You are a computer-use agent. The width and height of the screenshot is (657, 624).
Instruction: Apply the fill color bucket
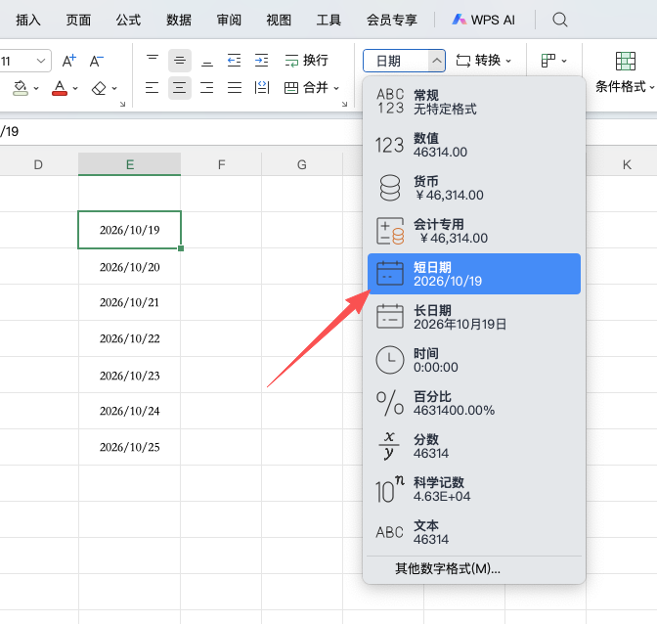click(21, 88)
